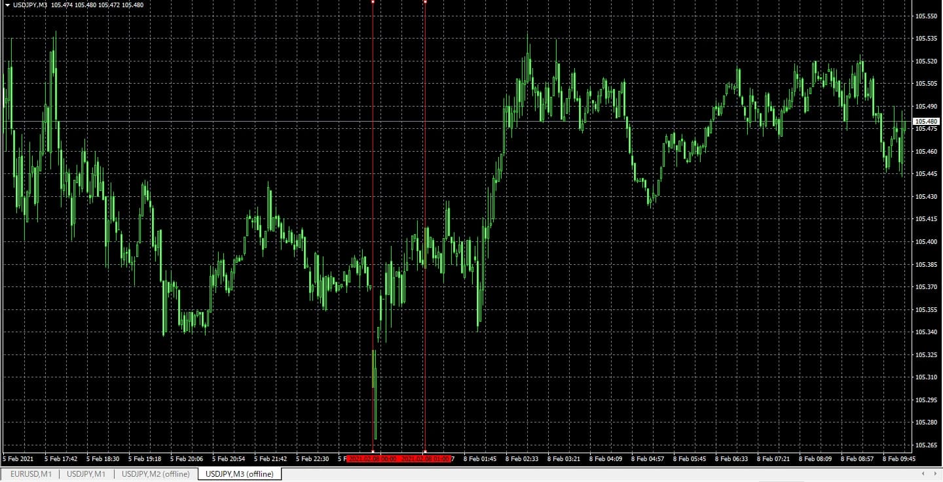Click the 105.550 level on price axis
This screenshot has width=943, height=482.
(x=926, y=16)
